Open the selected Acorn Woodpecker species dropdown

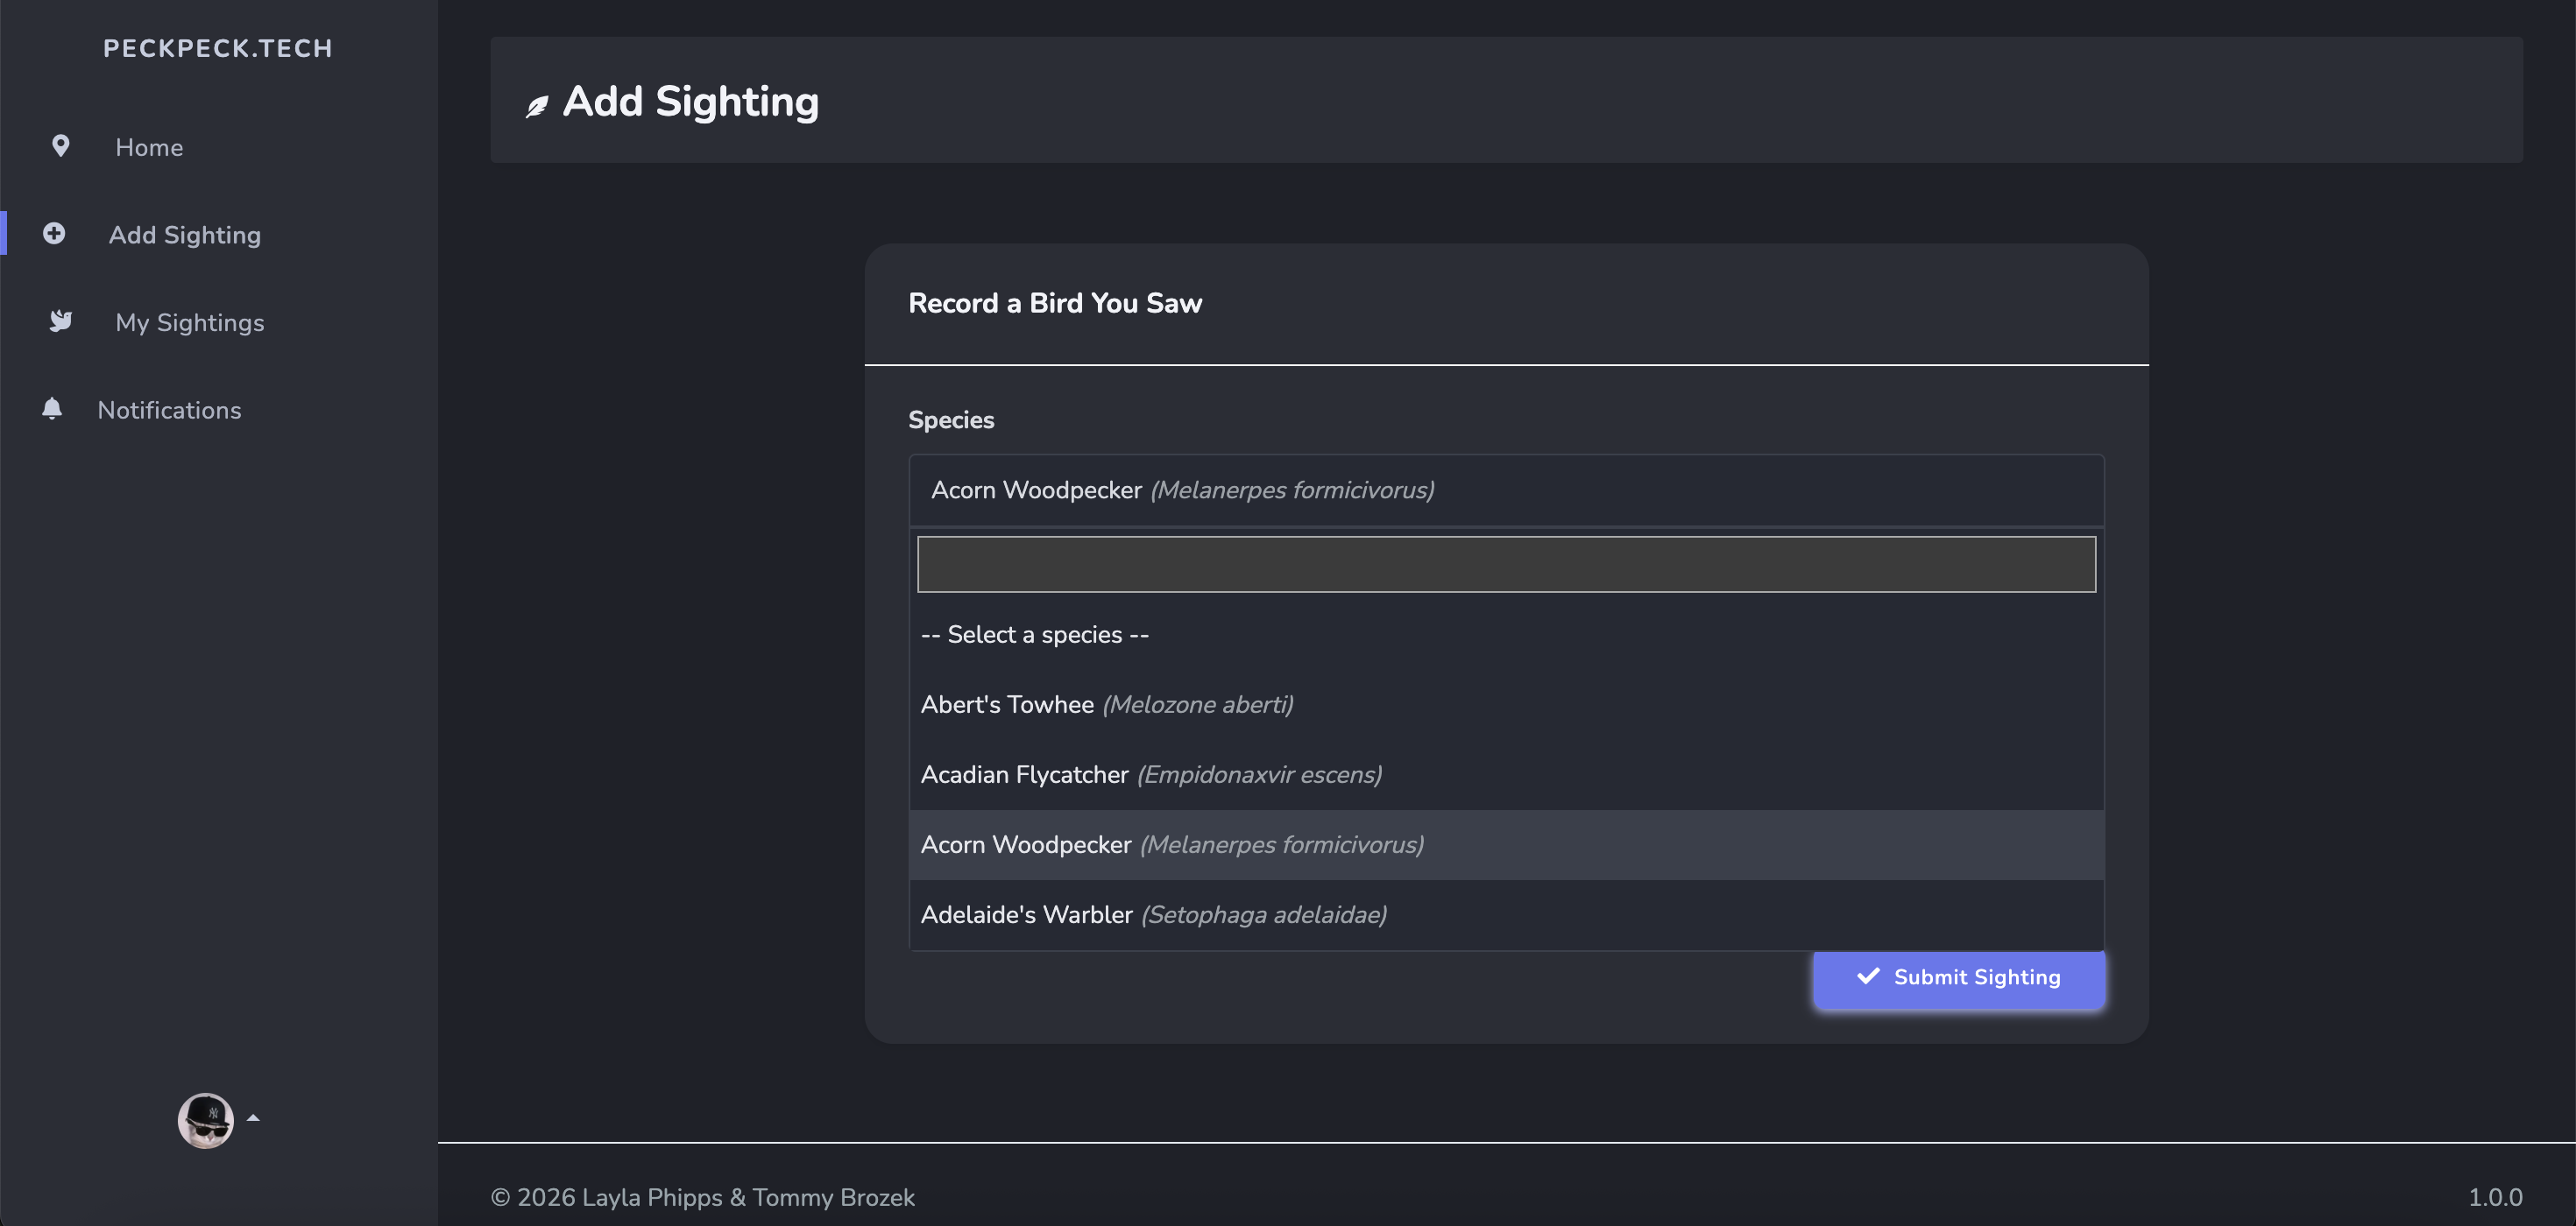(x=1505, y=490)
